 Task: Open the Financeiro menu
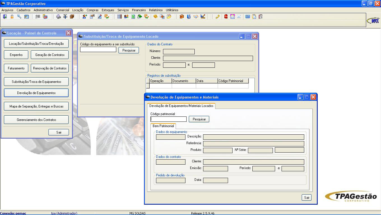tap(139, 10)
